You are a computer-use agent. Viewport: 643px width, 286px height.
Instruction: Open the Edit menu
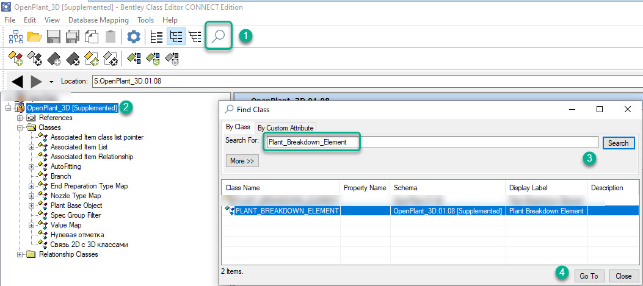pos(30,20)
